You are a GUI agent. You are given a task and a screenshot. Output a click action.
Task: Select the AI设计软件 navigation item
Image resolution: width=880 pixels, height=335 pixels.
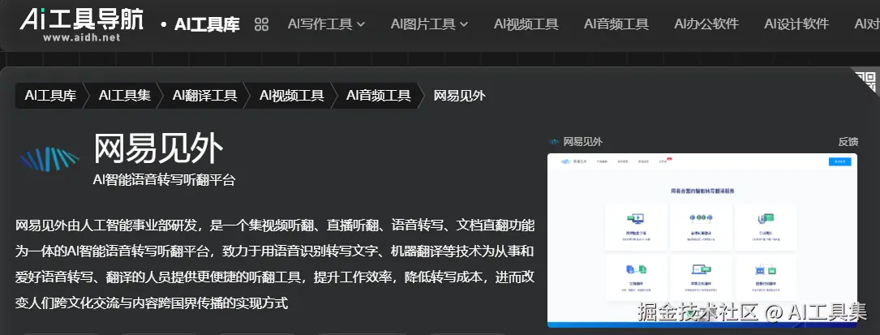(x=796, y=24)
